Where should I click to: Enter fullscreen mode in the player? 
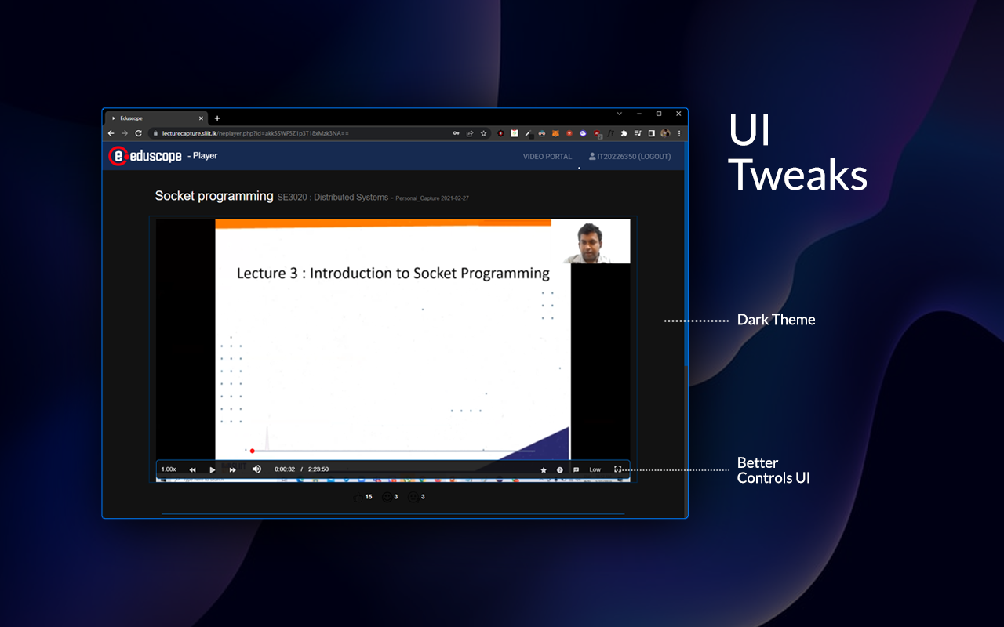pyautogui.click(x=618, y=469)
